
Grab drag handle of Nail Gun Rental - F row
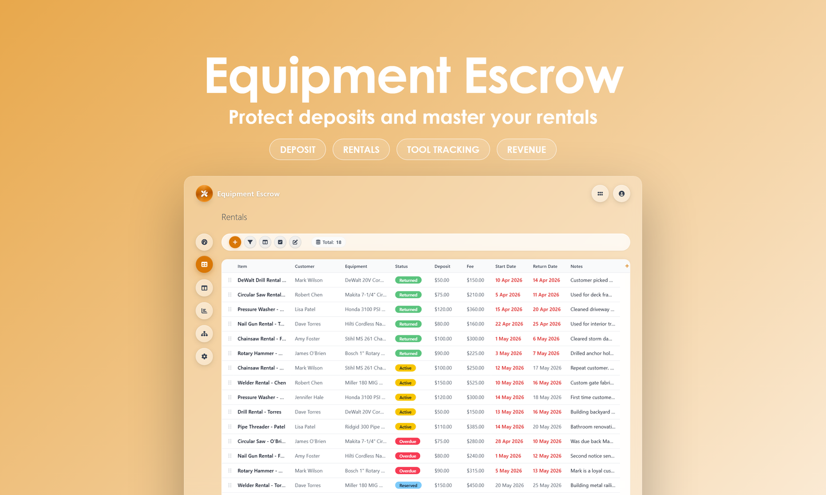pos(230,456)
